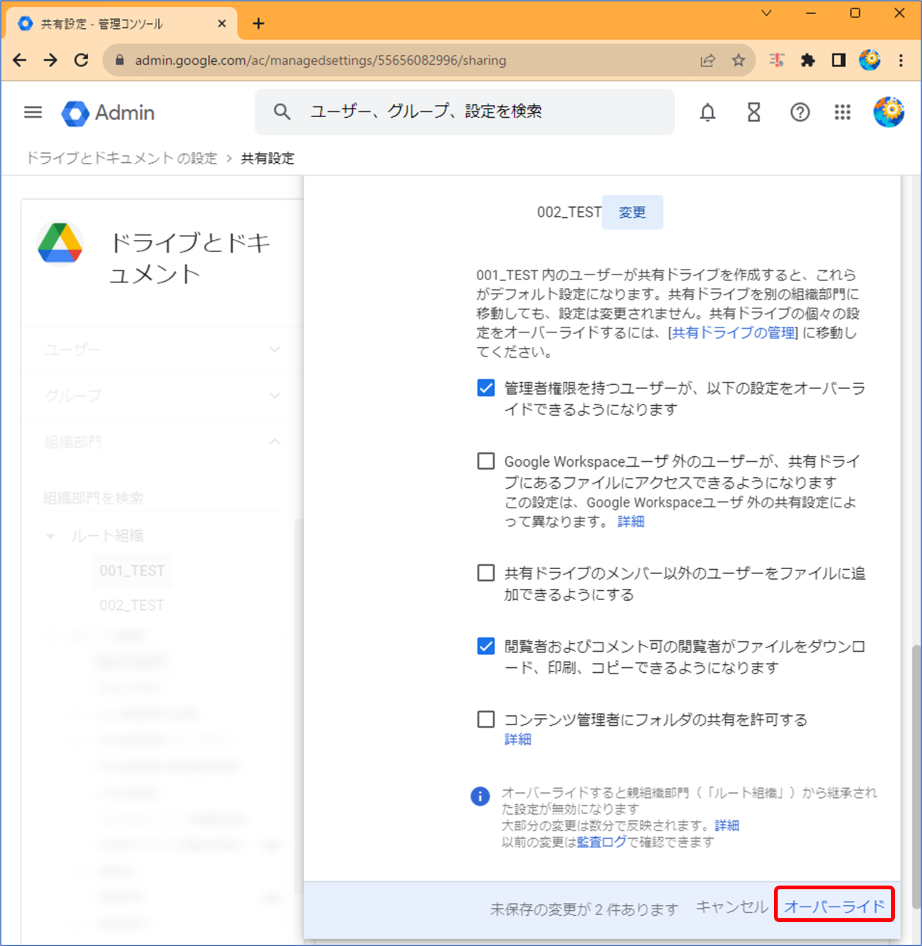Image resolution: width=922 pixels, height=946 pixels.
Task: Open 詳細 link after 数分で反映されます
Action: pyautogui.click(x=726, y=825)
